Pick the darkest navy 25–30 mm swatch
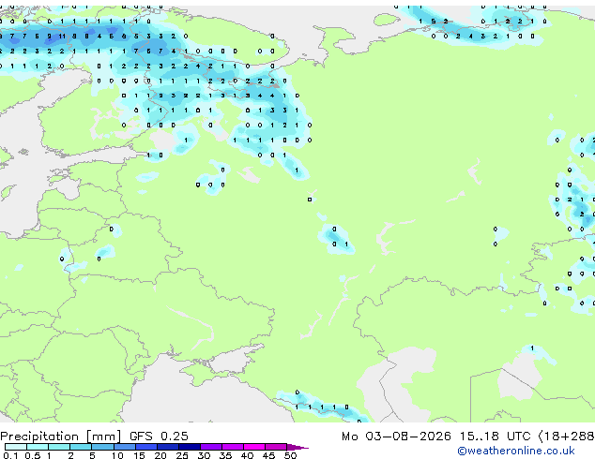 coord(189,447)
